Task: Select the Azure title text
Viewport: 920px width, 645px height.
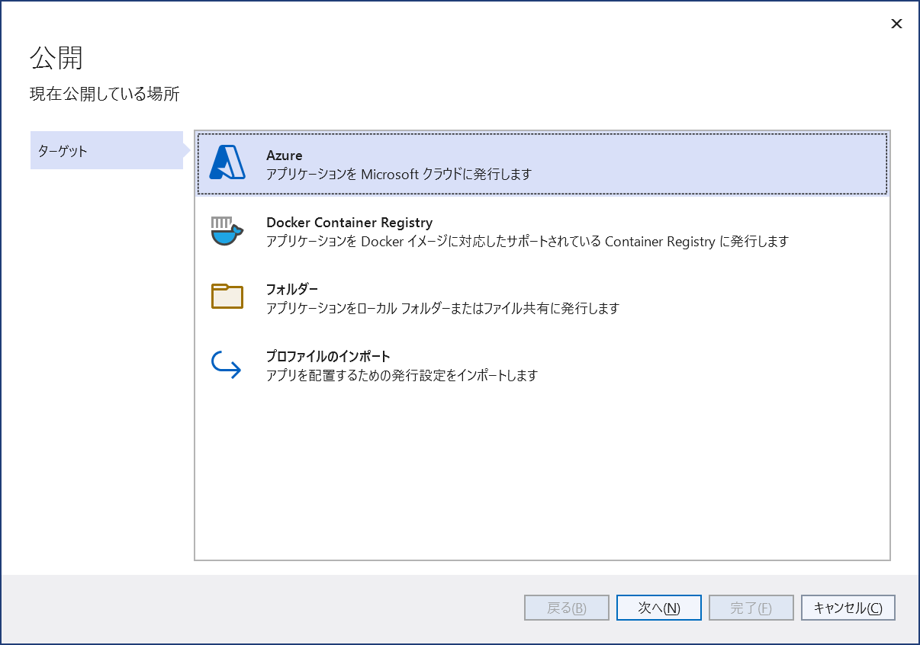Action: coord(285,156)
